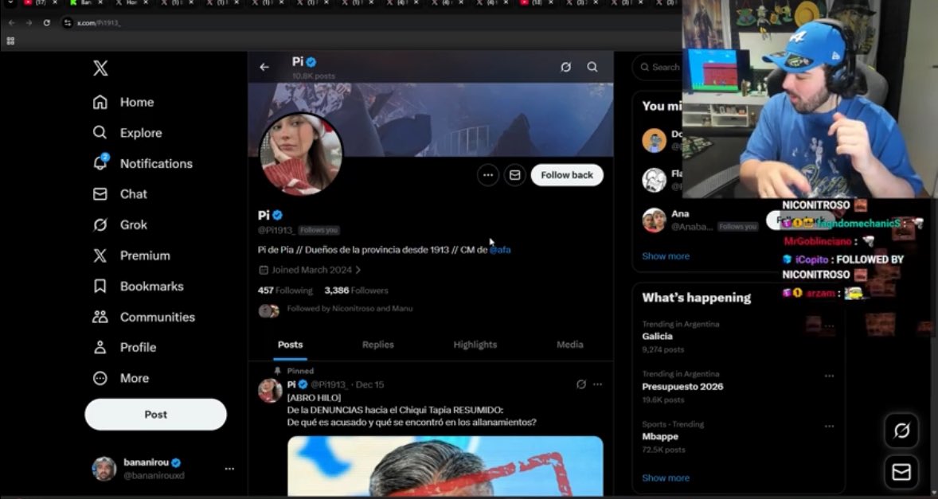The width and height of the screenshot is (938, 499).
Task: Click the Follow back button
Action: pyautogui.click(x=566, y=175)
